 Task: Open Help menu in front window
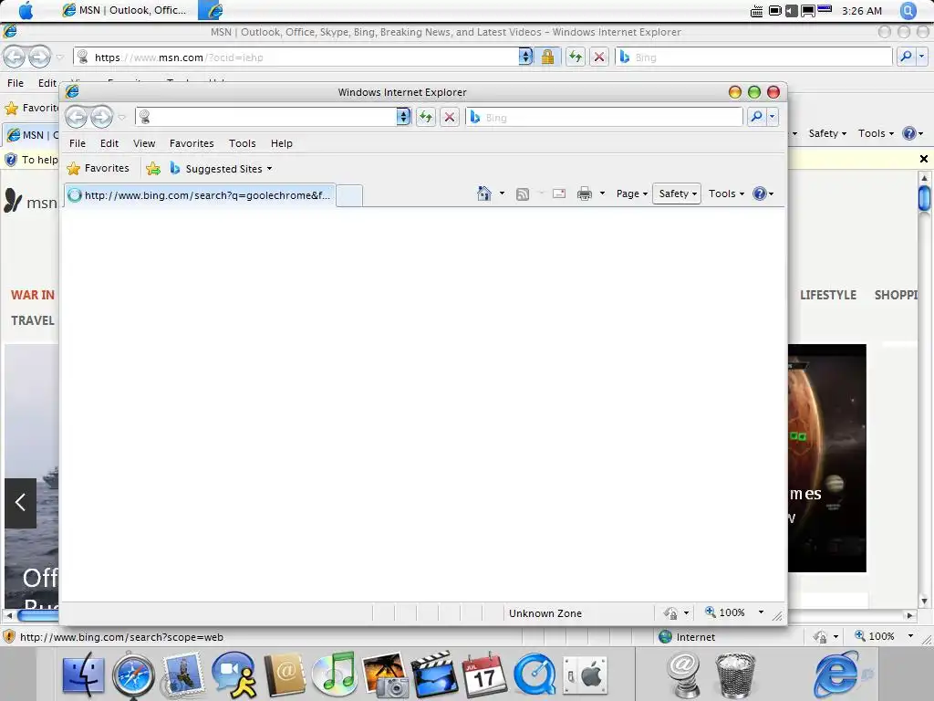pyautogui.click(x=281, y=143)
